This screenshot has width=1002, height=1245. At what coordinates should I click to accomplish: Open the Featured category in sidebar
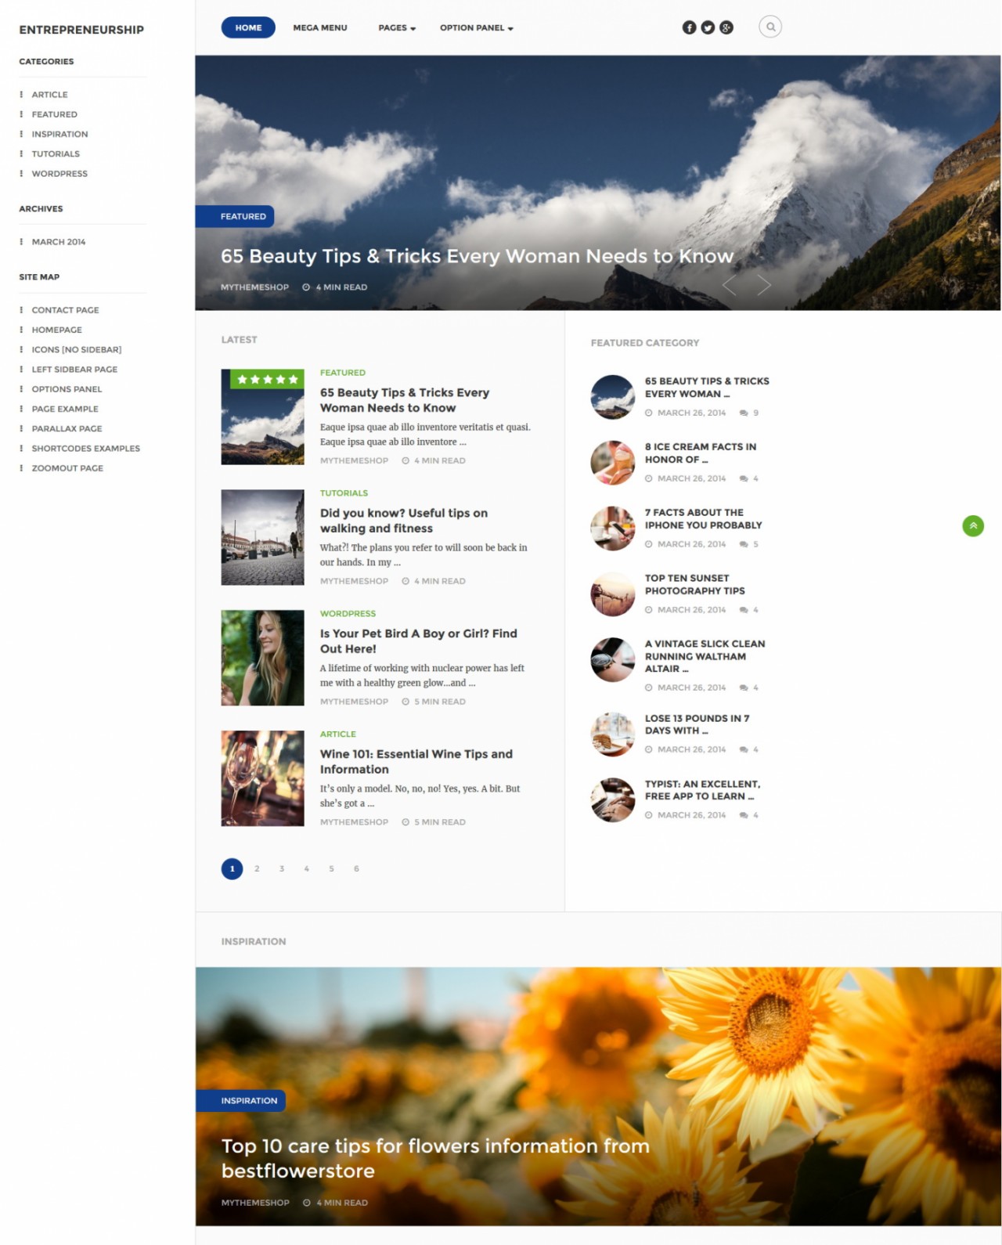click(54, 114)
